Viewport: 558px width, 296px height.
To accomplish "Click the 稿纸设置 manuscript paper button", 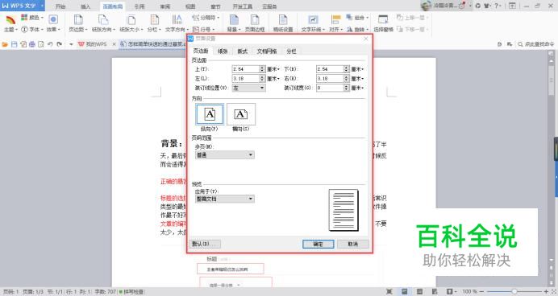I will [283, 23].
